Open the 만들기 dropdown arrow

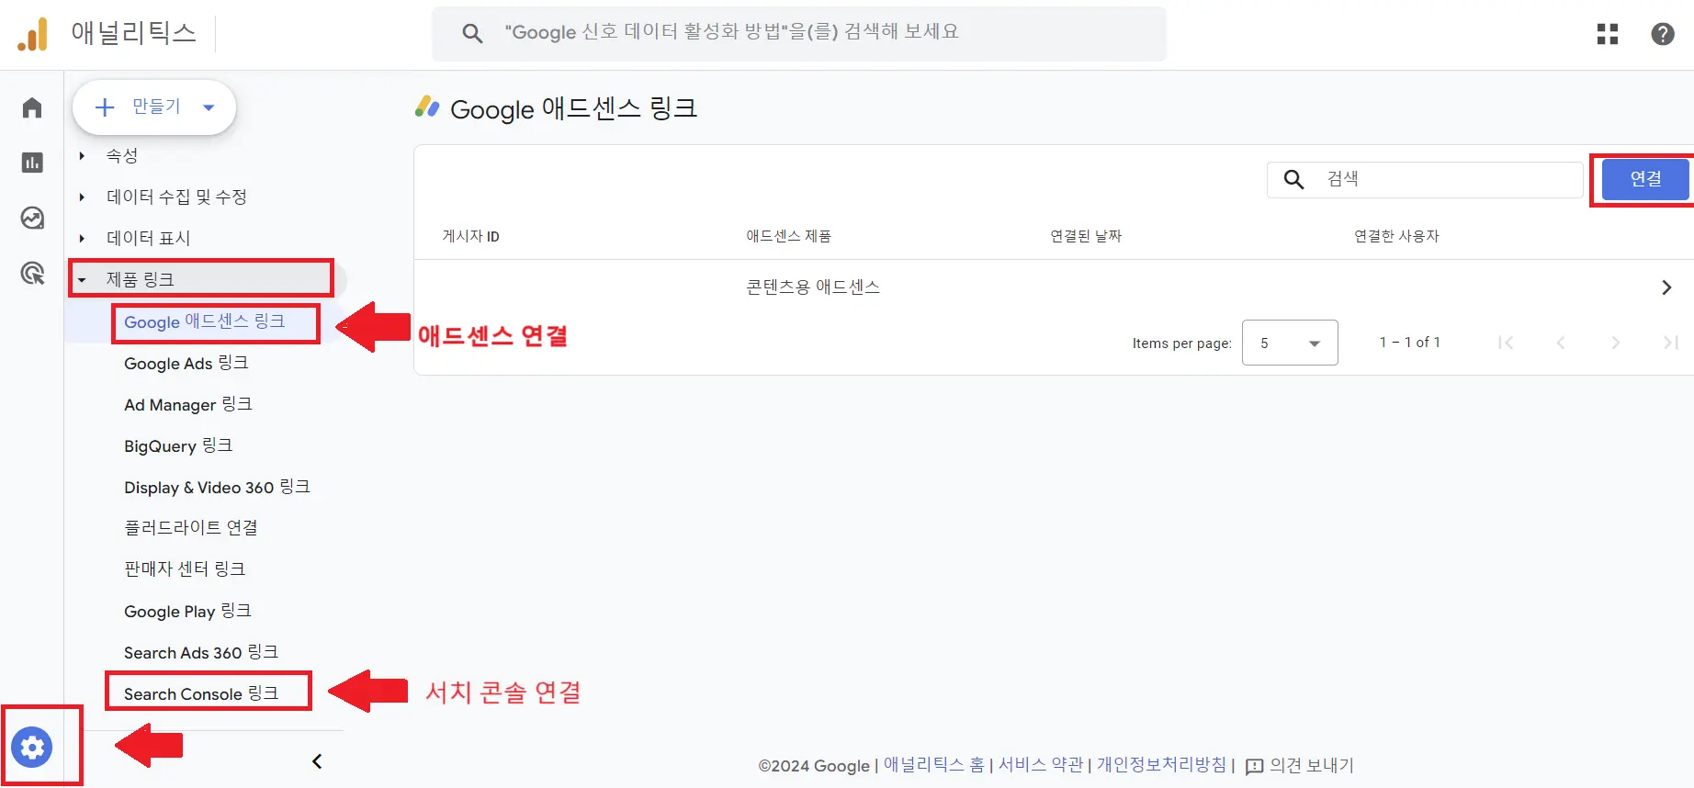coord(209,107)
